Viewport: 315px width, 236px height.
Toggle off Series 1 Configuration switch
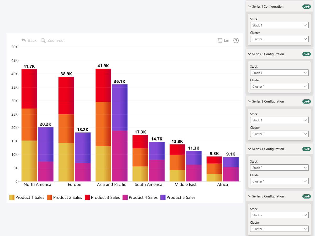(306, 7)
